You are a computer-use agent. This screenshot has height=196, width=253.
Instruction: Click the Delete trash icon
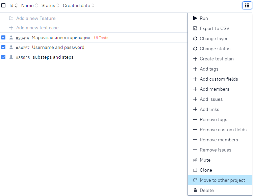(195, 191)
